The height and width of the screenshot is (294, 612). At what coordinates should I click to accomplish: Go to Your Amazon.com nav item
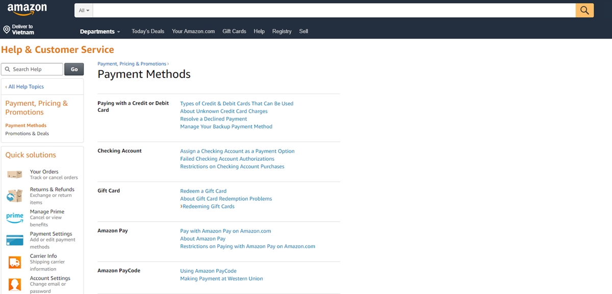click(193, 31)
